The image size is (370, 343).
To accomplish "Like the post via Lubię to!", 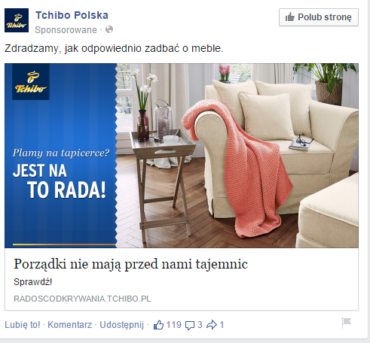I will [23, 325].
